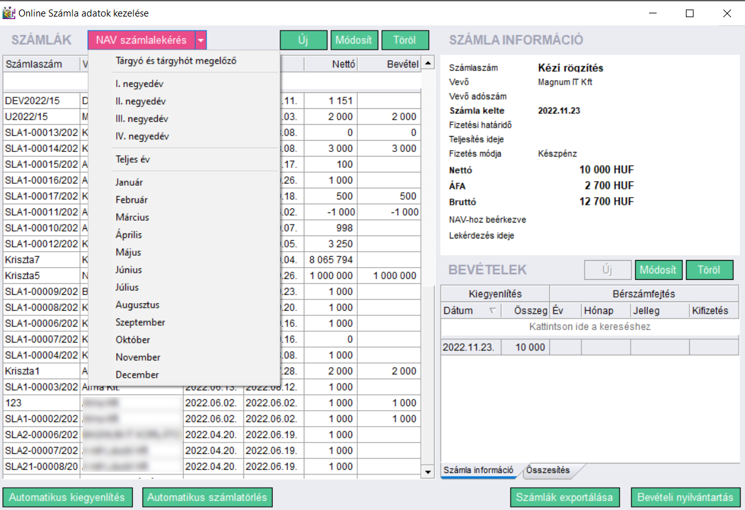This screenshot has height=510, width=745.
Task: Run 'Automatikus kiegyenlítés'
Action: pyautogui.click(x=67, y=497)
